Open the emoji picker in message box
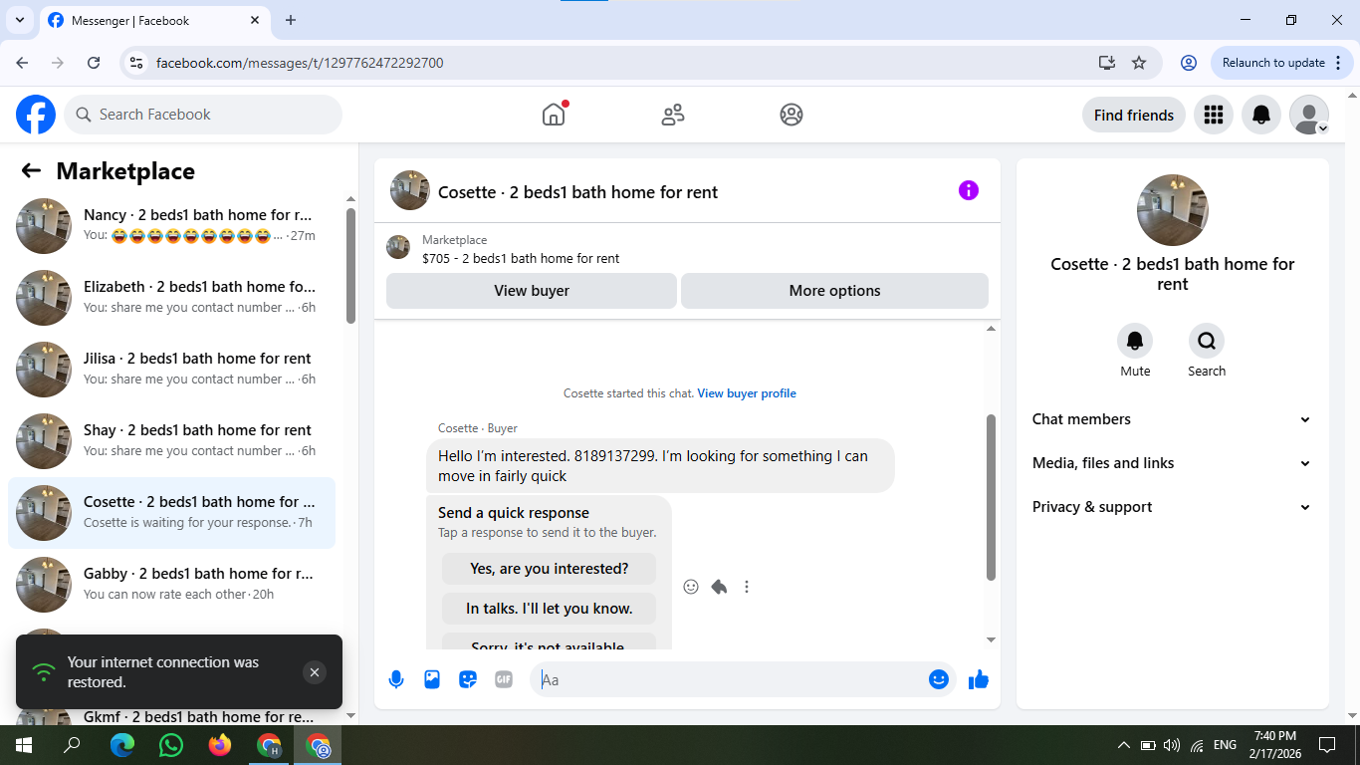The height and width of the screenshot is (765, 1360). coord(938,679)
